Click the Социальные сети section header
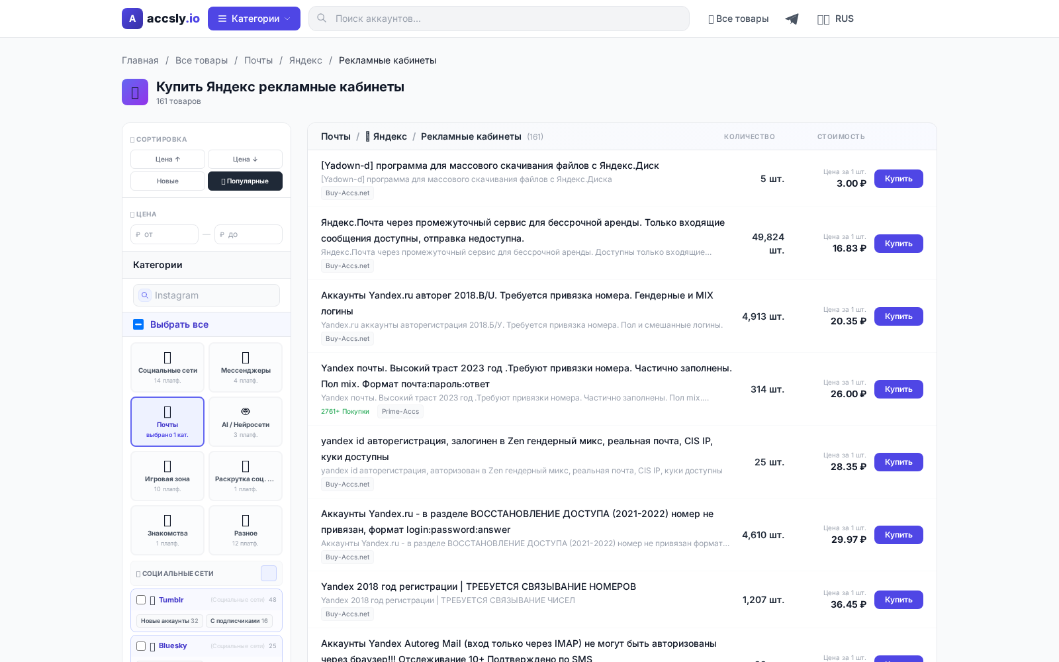 [x=207, y=573]
